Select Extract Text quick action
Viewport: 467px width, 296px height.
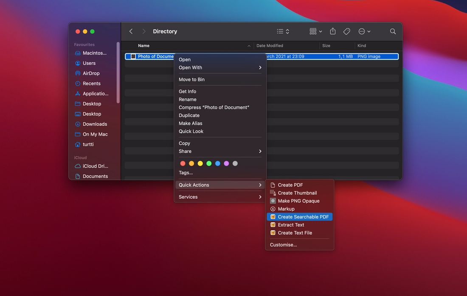[x=291, y=225]
